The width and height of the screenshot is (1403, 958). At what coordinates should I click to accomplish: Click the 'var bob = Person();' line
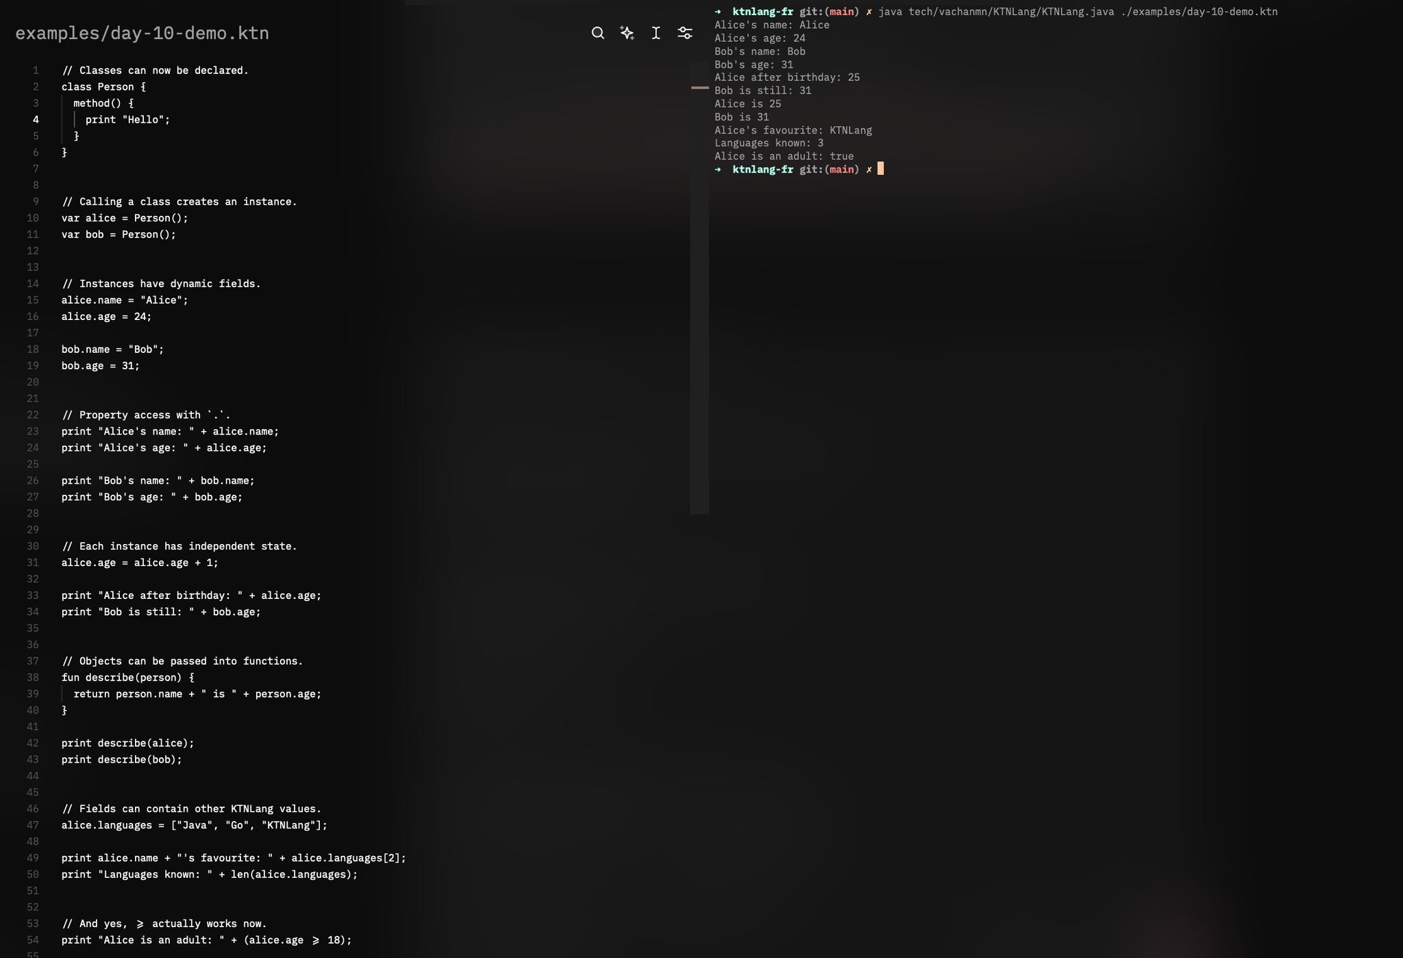click(119, 235)
